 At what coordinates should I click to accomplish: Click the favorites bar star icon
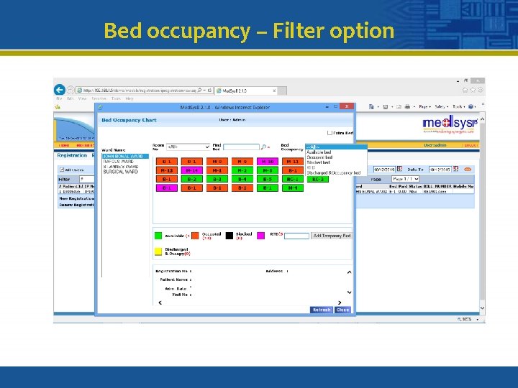(x=58, y=107)
